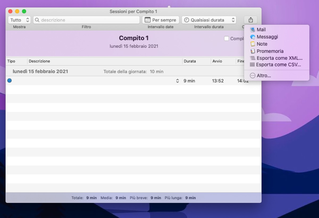Image resolution: width=319 pixels, height=218 pixels.
Task: Click the blue dot in the Tipo column
Action: 9,80
